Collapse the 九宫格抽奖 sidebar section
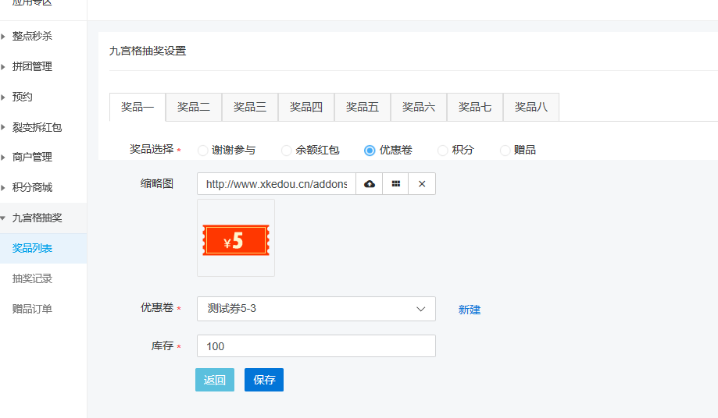Image resolution: width=718 pixels, height=418 pixels. click(37, 218)
